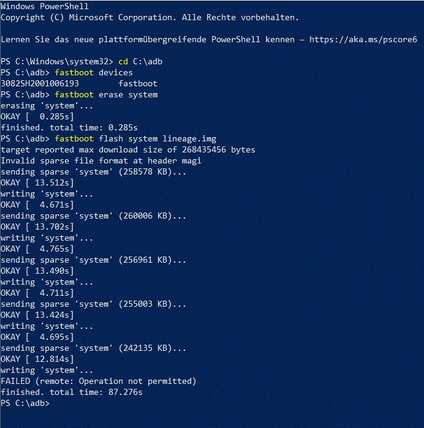The height and width of the screenshot is (428, 424).
Task: Click the max download size 268435456 line
Action: click(128, 150)
